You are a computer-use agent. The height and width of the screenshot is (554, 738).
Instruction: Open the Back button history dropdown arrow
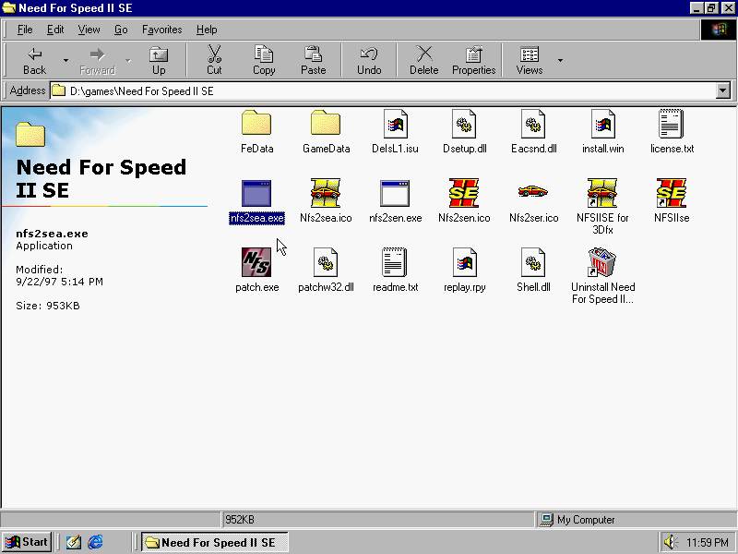[65, 61]
